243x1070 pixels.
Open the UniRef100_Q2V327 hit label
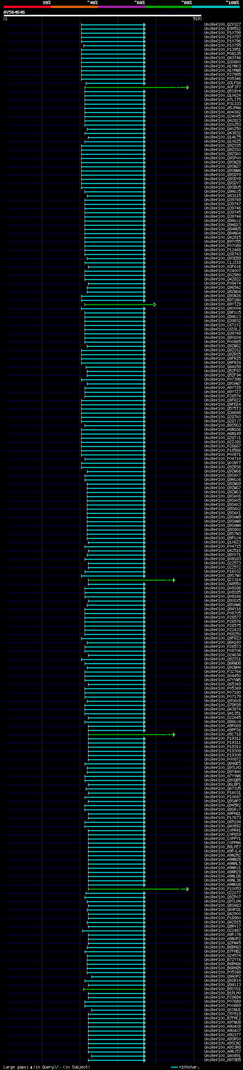point(222,25)
